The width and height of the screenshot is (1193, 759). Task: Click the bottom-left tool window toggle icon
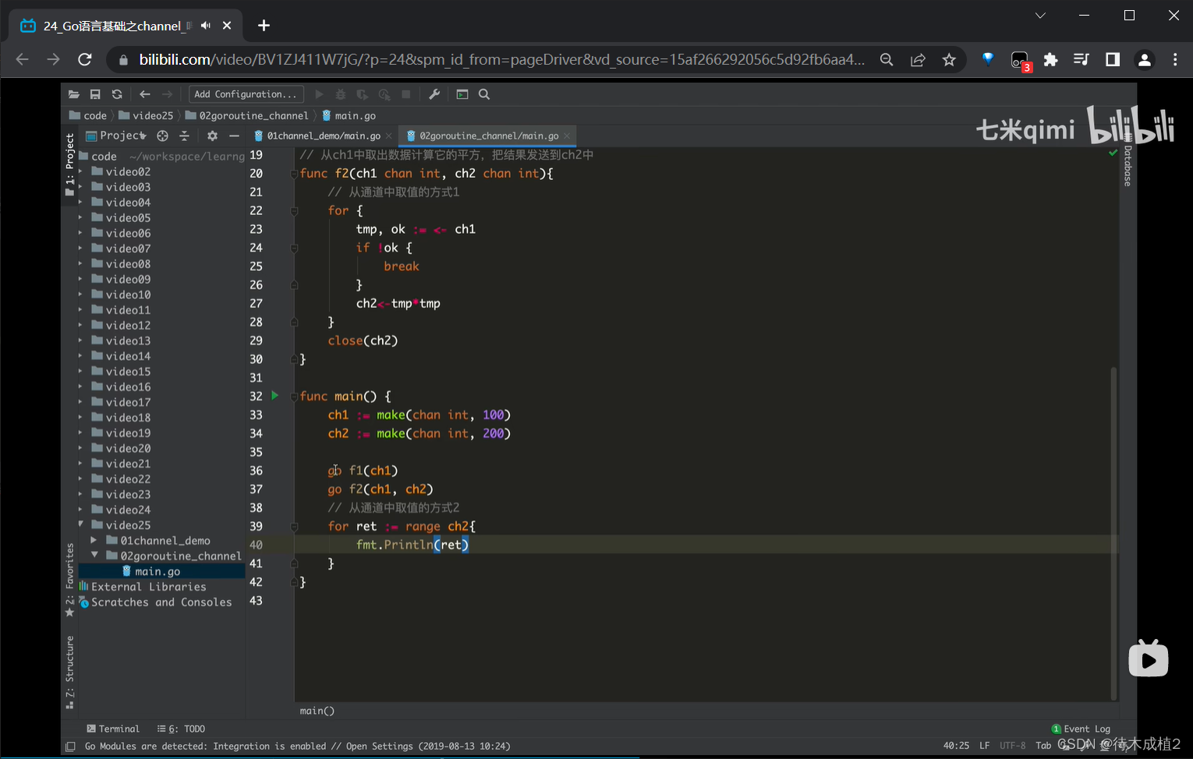click(70, 747)
